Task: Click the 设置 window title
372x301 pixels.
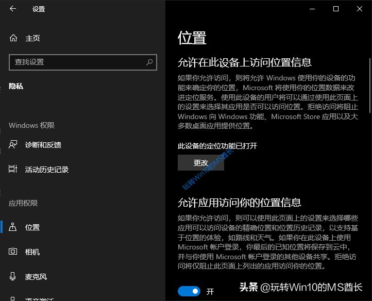Action: click(39, 9)
